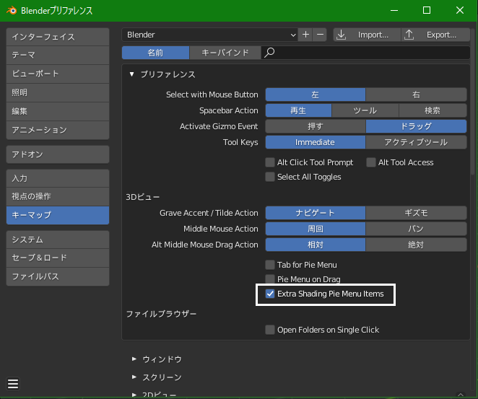This screenshot has height=399, width=478.
Task: Set Spacebar Action to ツール
Action: pos(365,110)
